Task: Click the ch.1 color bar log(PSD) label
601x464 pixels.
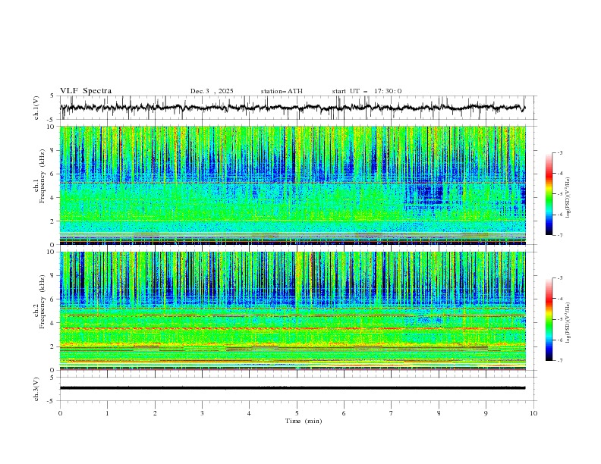Action: [568, 198]
